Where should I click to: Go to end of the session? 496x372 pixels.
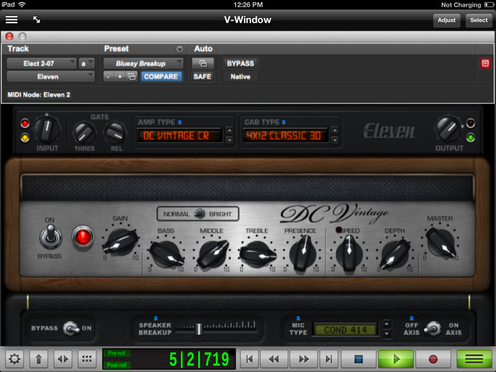coord(329,359)
